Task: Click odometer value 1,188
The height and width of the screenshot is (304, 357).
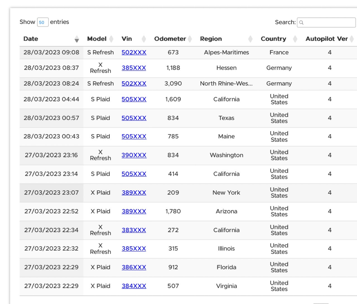Action: [173, 68]
